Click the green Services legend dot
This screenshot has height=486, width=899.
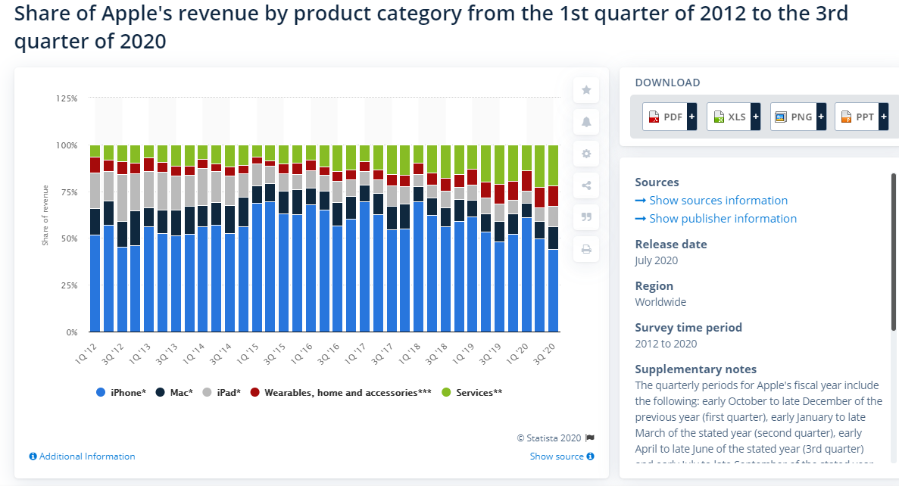point(447,393)
